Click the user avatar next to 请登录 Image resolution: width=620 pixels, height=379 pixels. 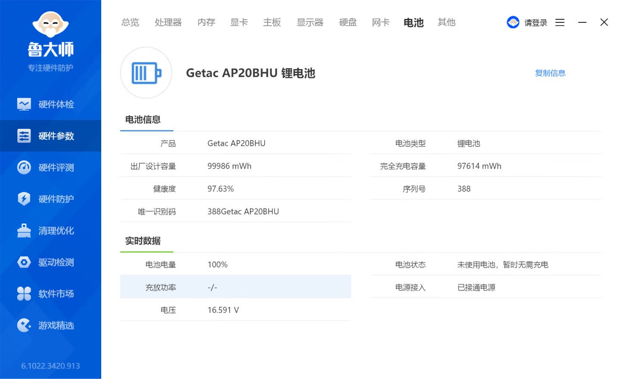[513, 22]
